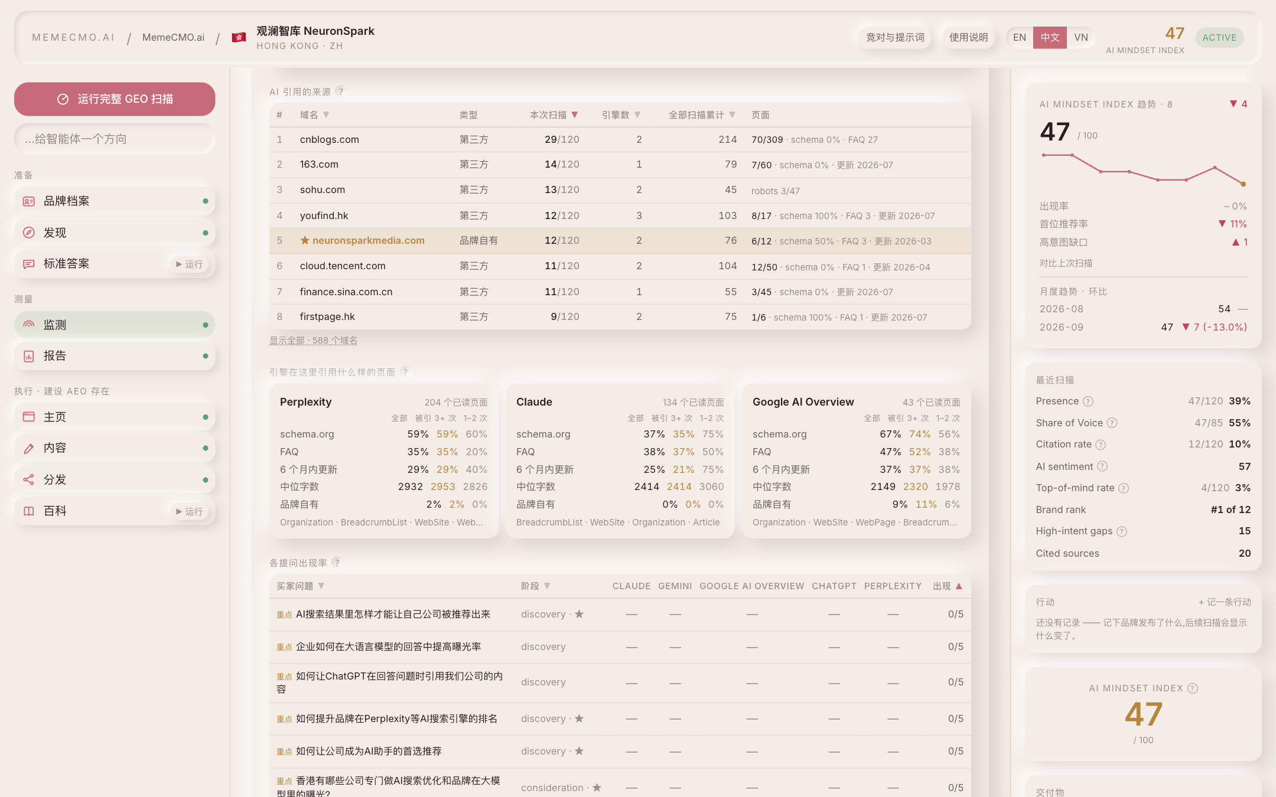The height and width of the screenshot is (797, 1276).
Task: Click the agent direction input field
Action: (115, 139)
